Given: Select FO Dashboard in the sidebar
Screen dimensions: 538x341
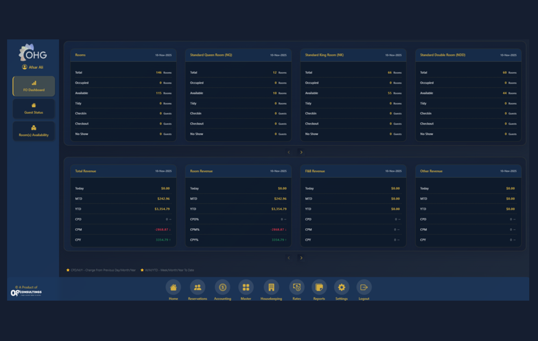Looking at the screenshot, I should click(34, 86).
